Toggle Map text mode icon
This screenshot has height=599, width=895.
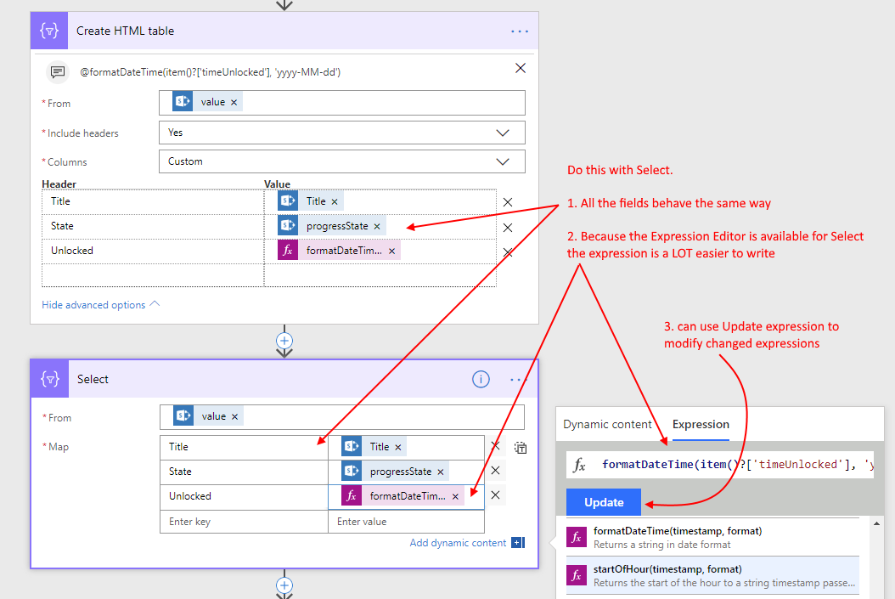(521, 448)
